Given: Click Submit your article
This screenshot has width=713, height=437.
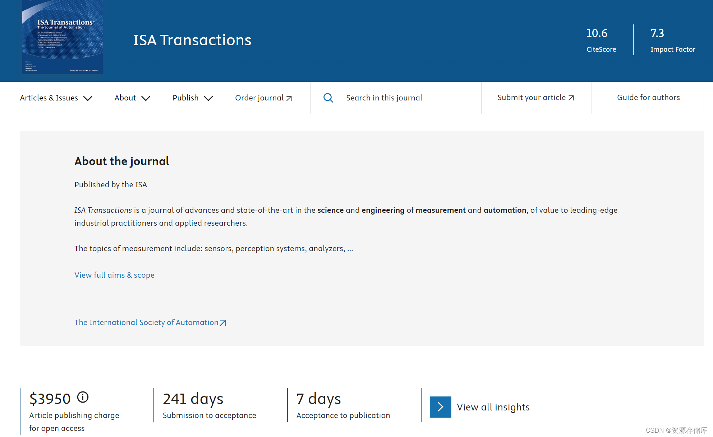Looking at the screenshot, I should (531, 97).
